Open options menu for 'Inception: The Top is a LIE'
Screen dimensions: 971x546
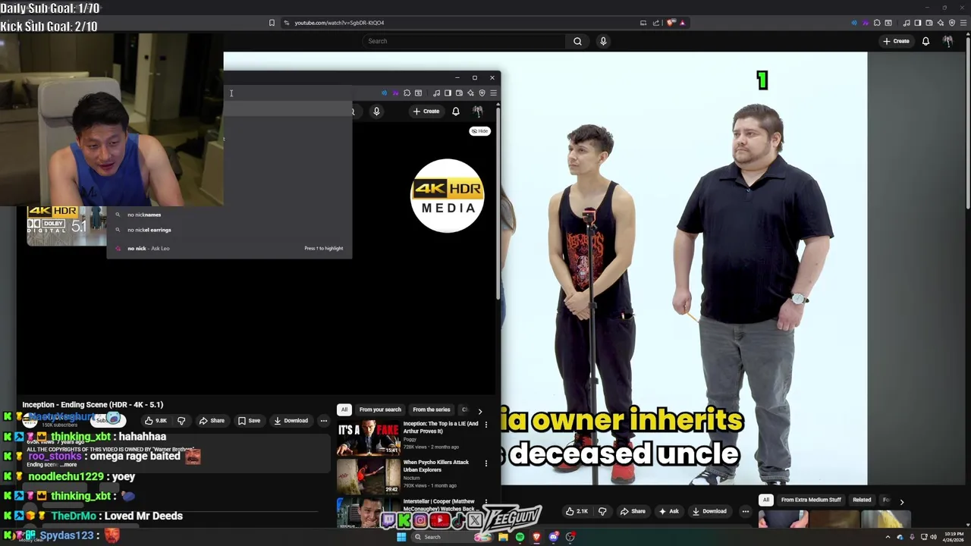[486, 425]
